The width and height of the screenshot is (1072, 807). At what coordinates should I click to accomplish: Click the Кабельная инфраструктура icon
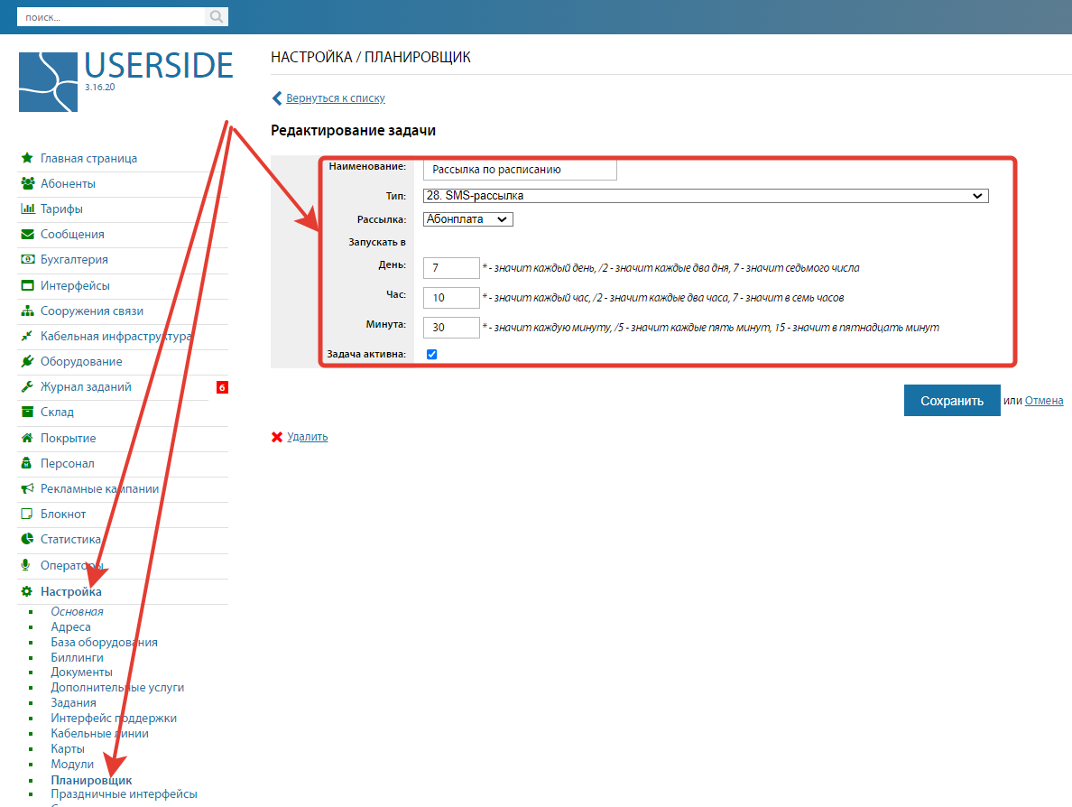(x=27, y=336)
